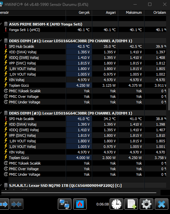Open sensor settings gear icon

(146, 204)
